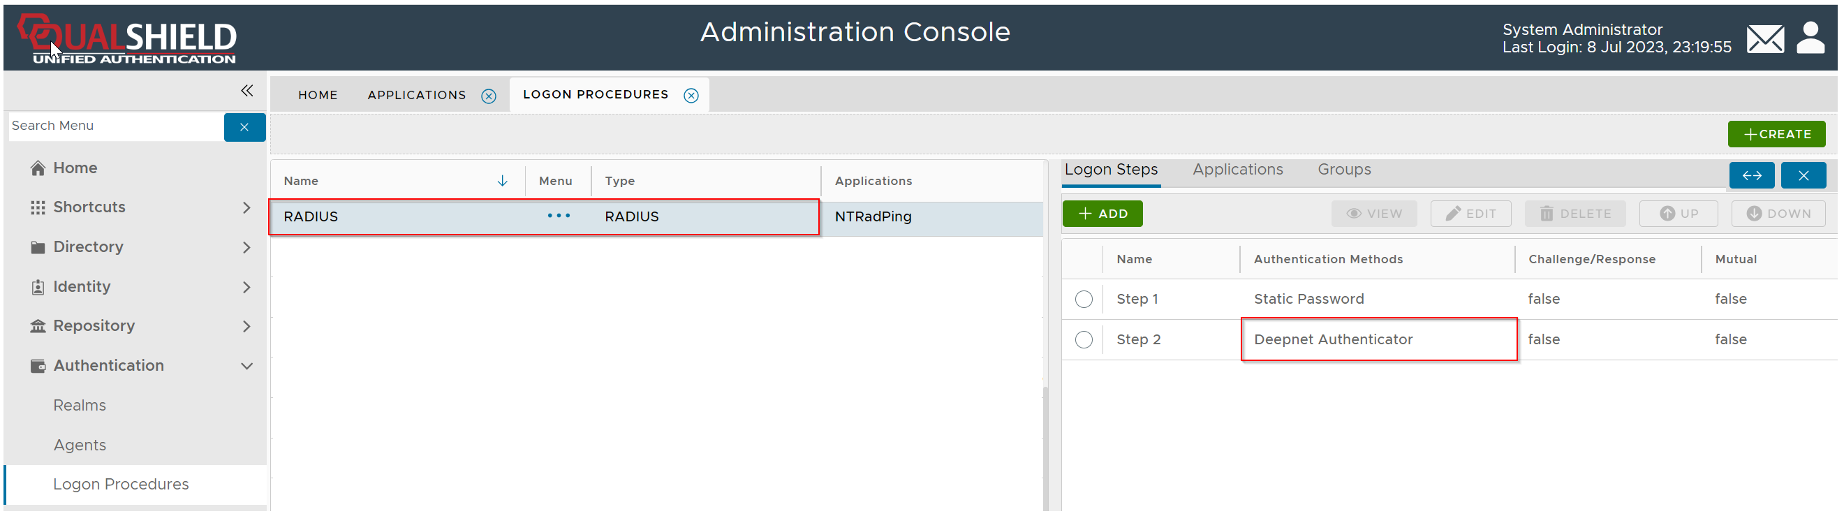Expand the Shortcuts menu
This screenshot has height=516, width=1844.
[246, 207]
